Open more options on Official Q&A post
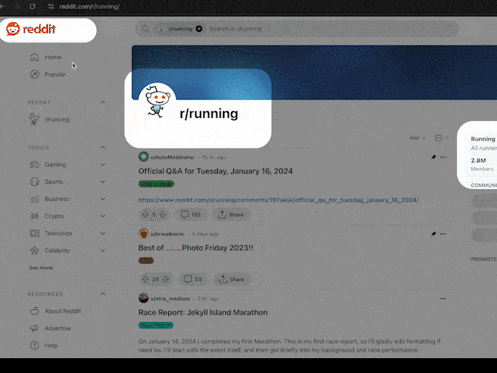This screenshot has height=373, width=497. point(443,157)
